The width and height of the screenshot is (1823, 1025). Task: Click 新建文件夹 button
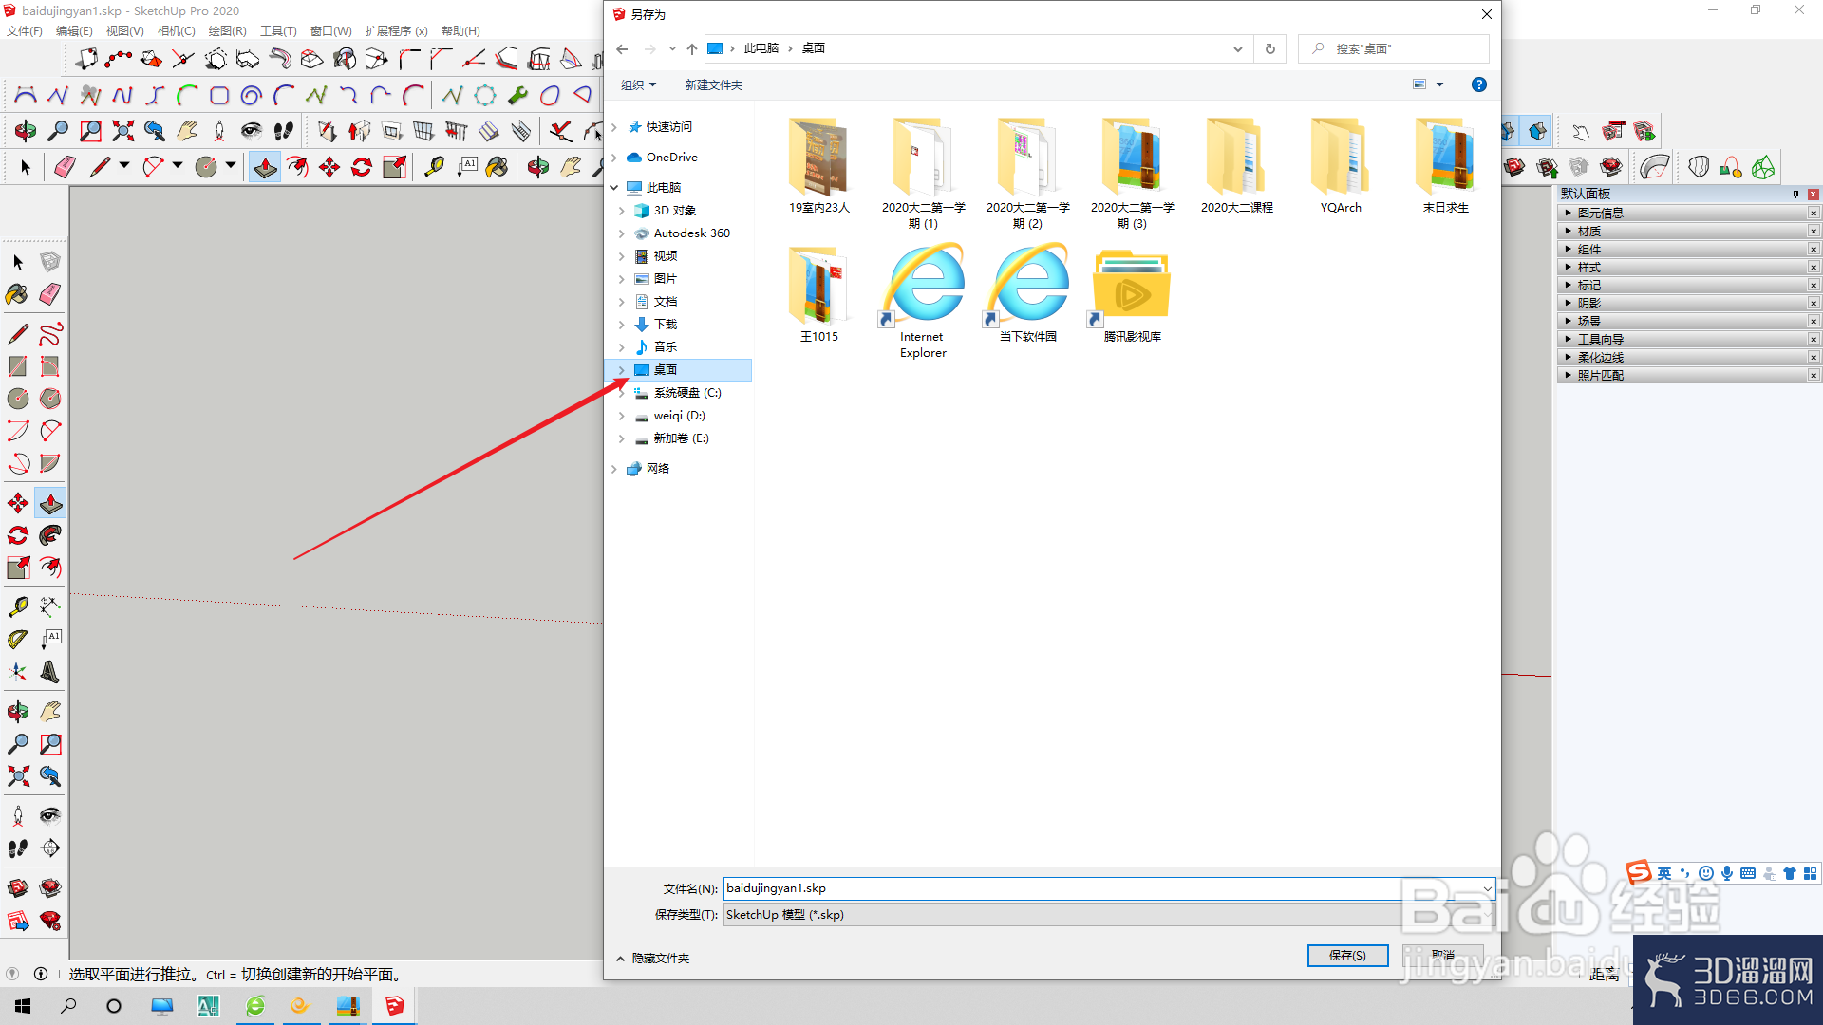coord(713,84)
